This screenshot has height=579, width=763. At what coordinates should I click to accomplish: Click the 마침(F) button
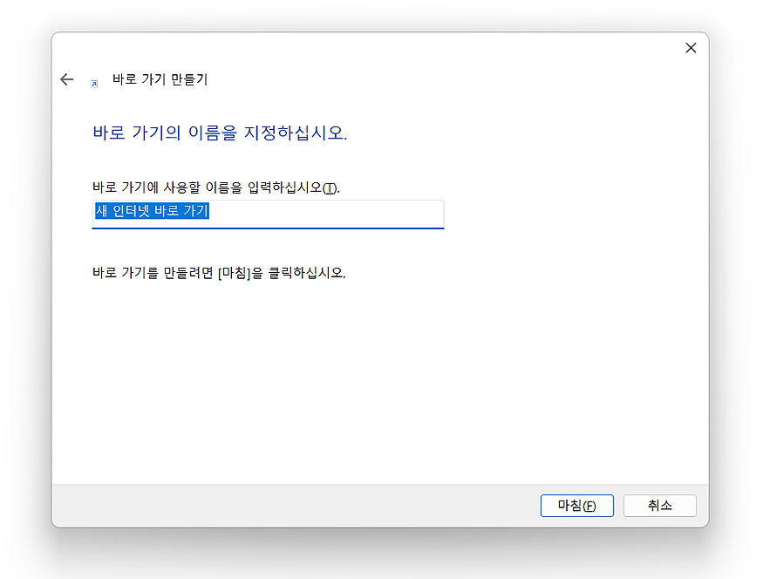(577, 506)
